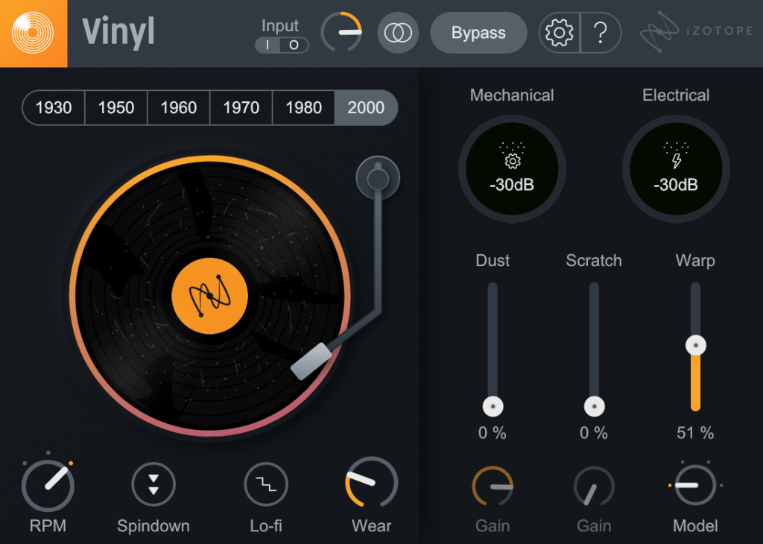Enable Bypass mode
The width and height of the screenshot is (763, 544).
[x=478, y=33]
